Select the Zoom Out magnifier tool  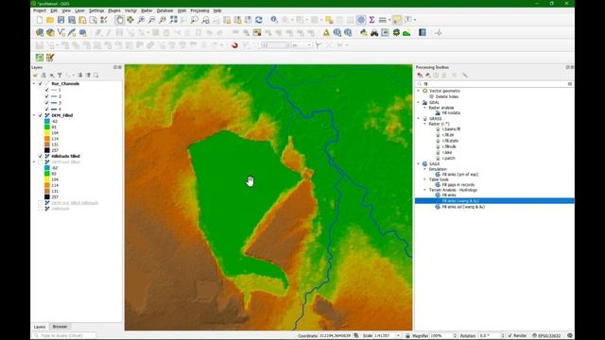(152, 20)
